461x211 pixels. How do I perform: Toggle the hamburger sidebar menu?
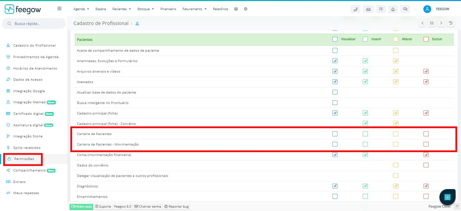tap(59, 8)
